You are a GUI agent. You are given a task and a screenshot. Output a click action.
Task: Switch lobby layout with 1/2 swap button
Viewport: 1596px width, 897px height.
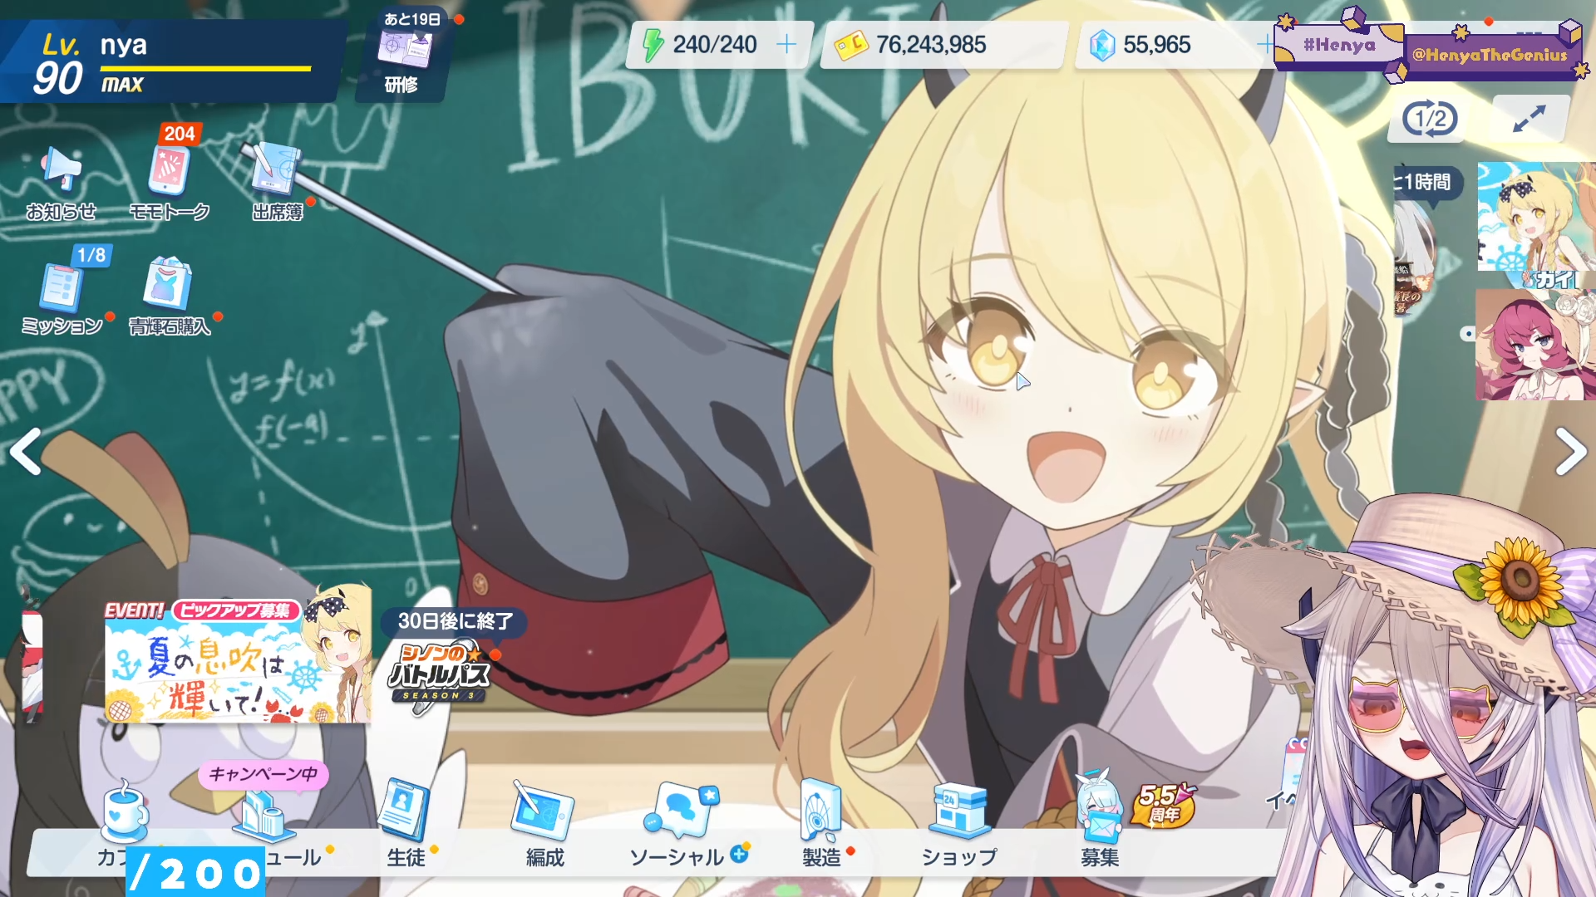click(1430, 119)
